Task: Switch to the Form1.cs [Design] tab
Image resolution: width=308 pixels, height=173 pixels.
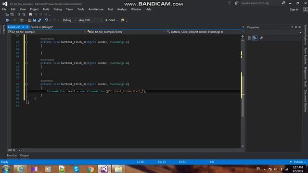Action: (x=42, y=27)
